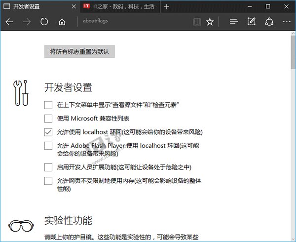
Task: Click the about:flags address bar
Action: 133,22
